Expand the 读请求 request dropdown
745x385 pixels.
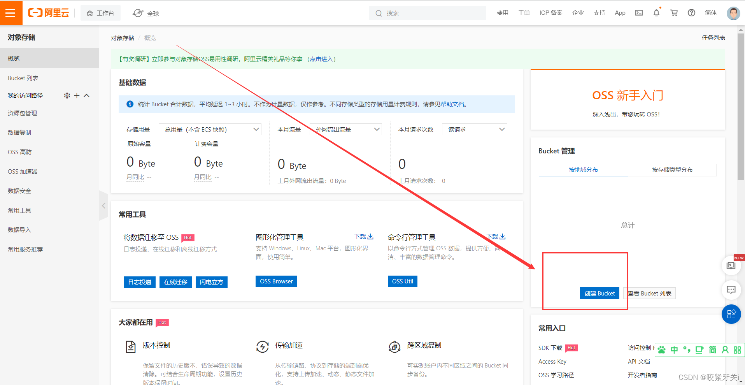pyautogui.click(x=475, y=129)
